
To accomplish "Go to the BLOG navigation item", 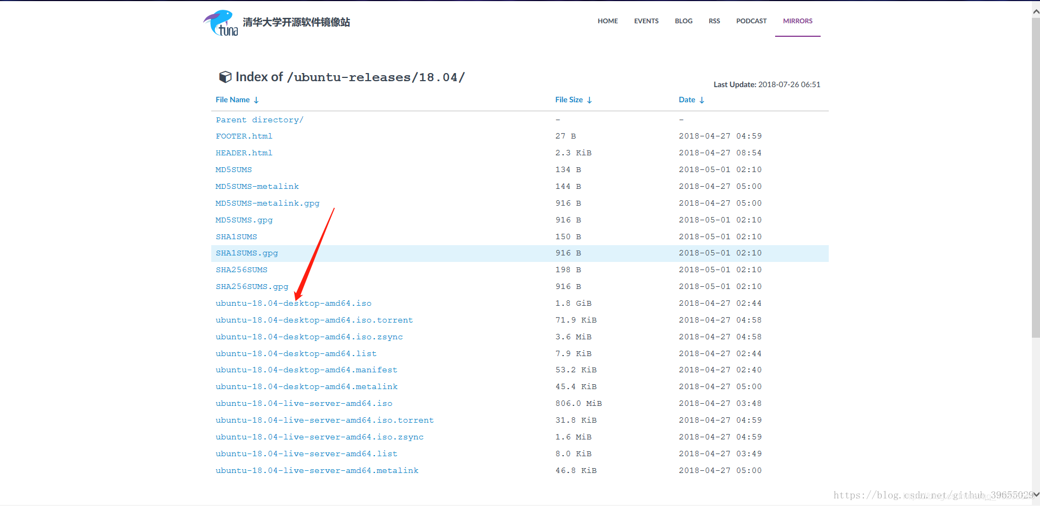I will pos(684,21).
